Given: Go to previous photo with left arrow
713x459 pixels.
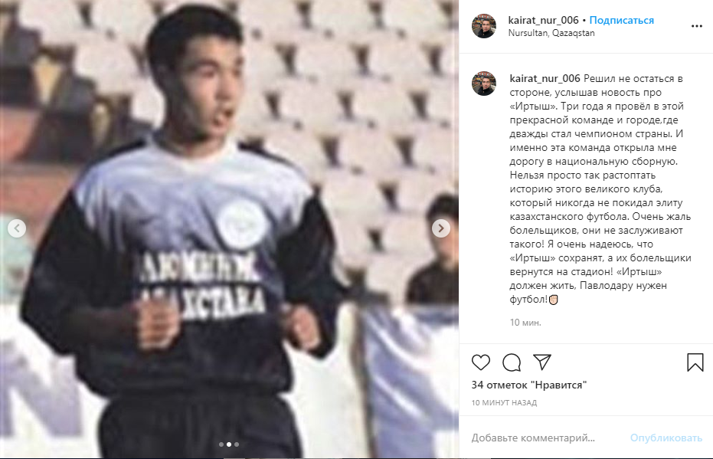Looking at the screenshot, I should click(17, 228).
